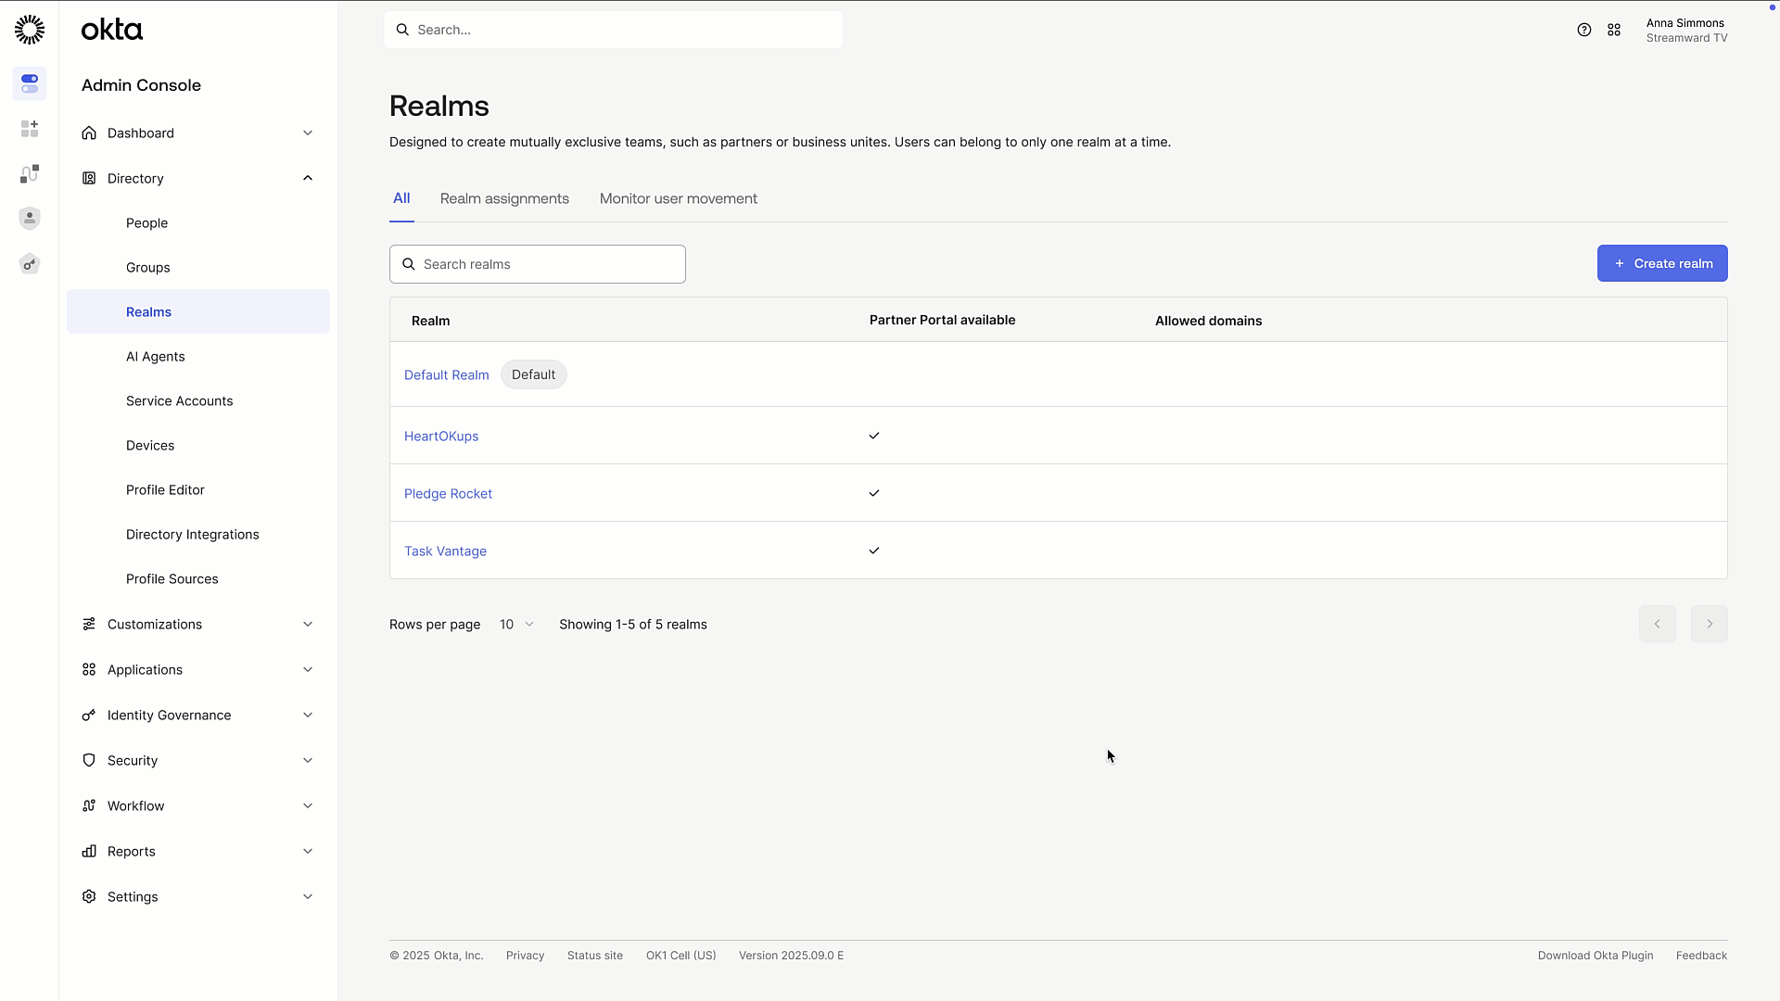The height and width of the screenshot is (1001, 1780).
Task: Open the Rows per page dropdown
Action: [x=516, y=625]
